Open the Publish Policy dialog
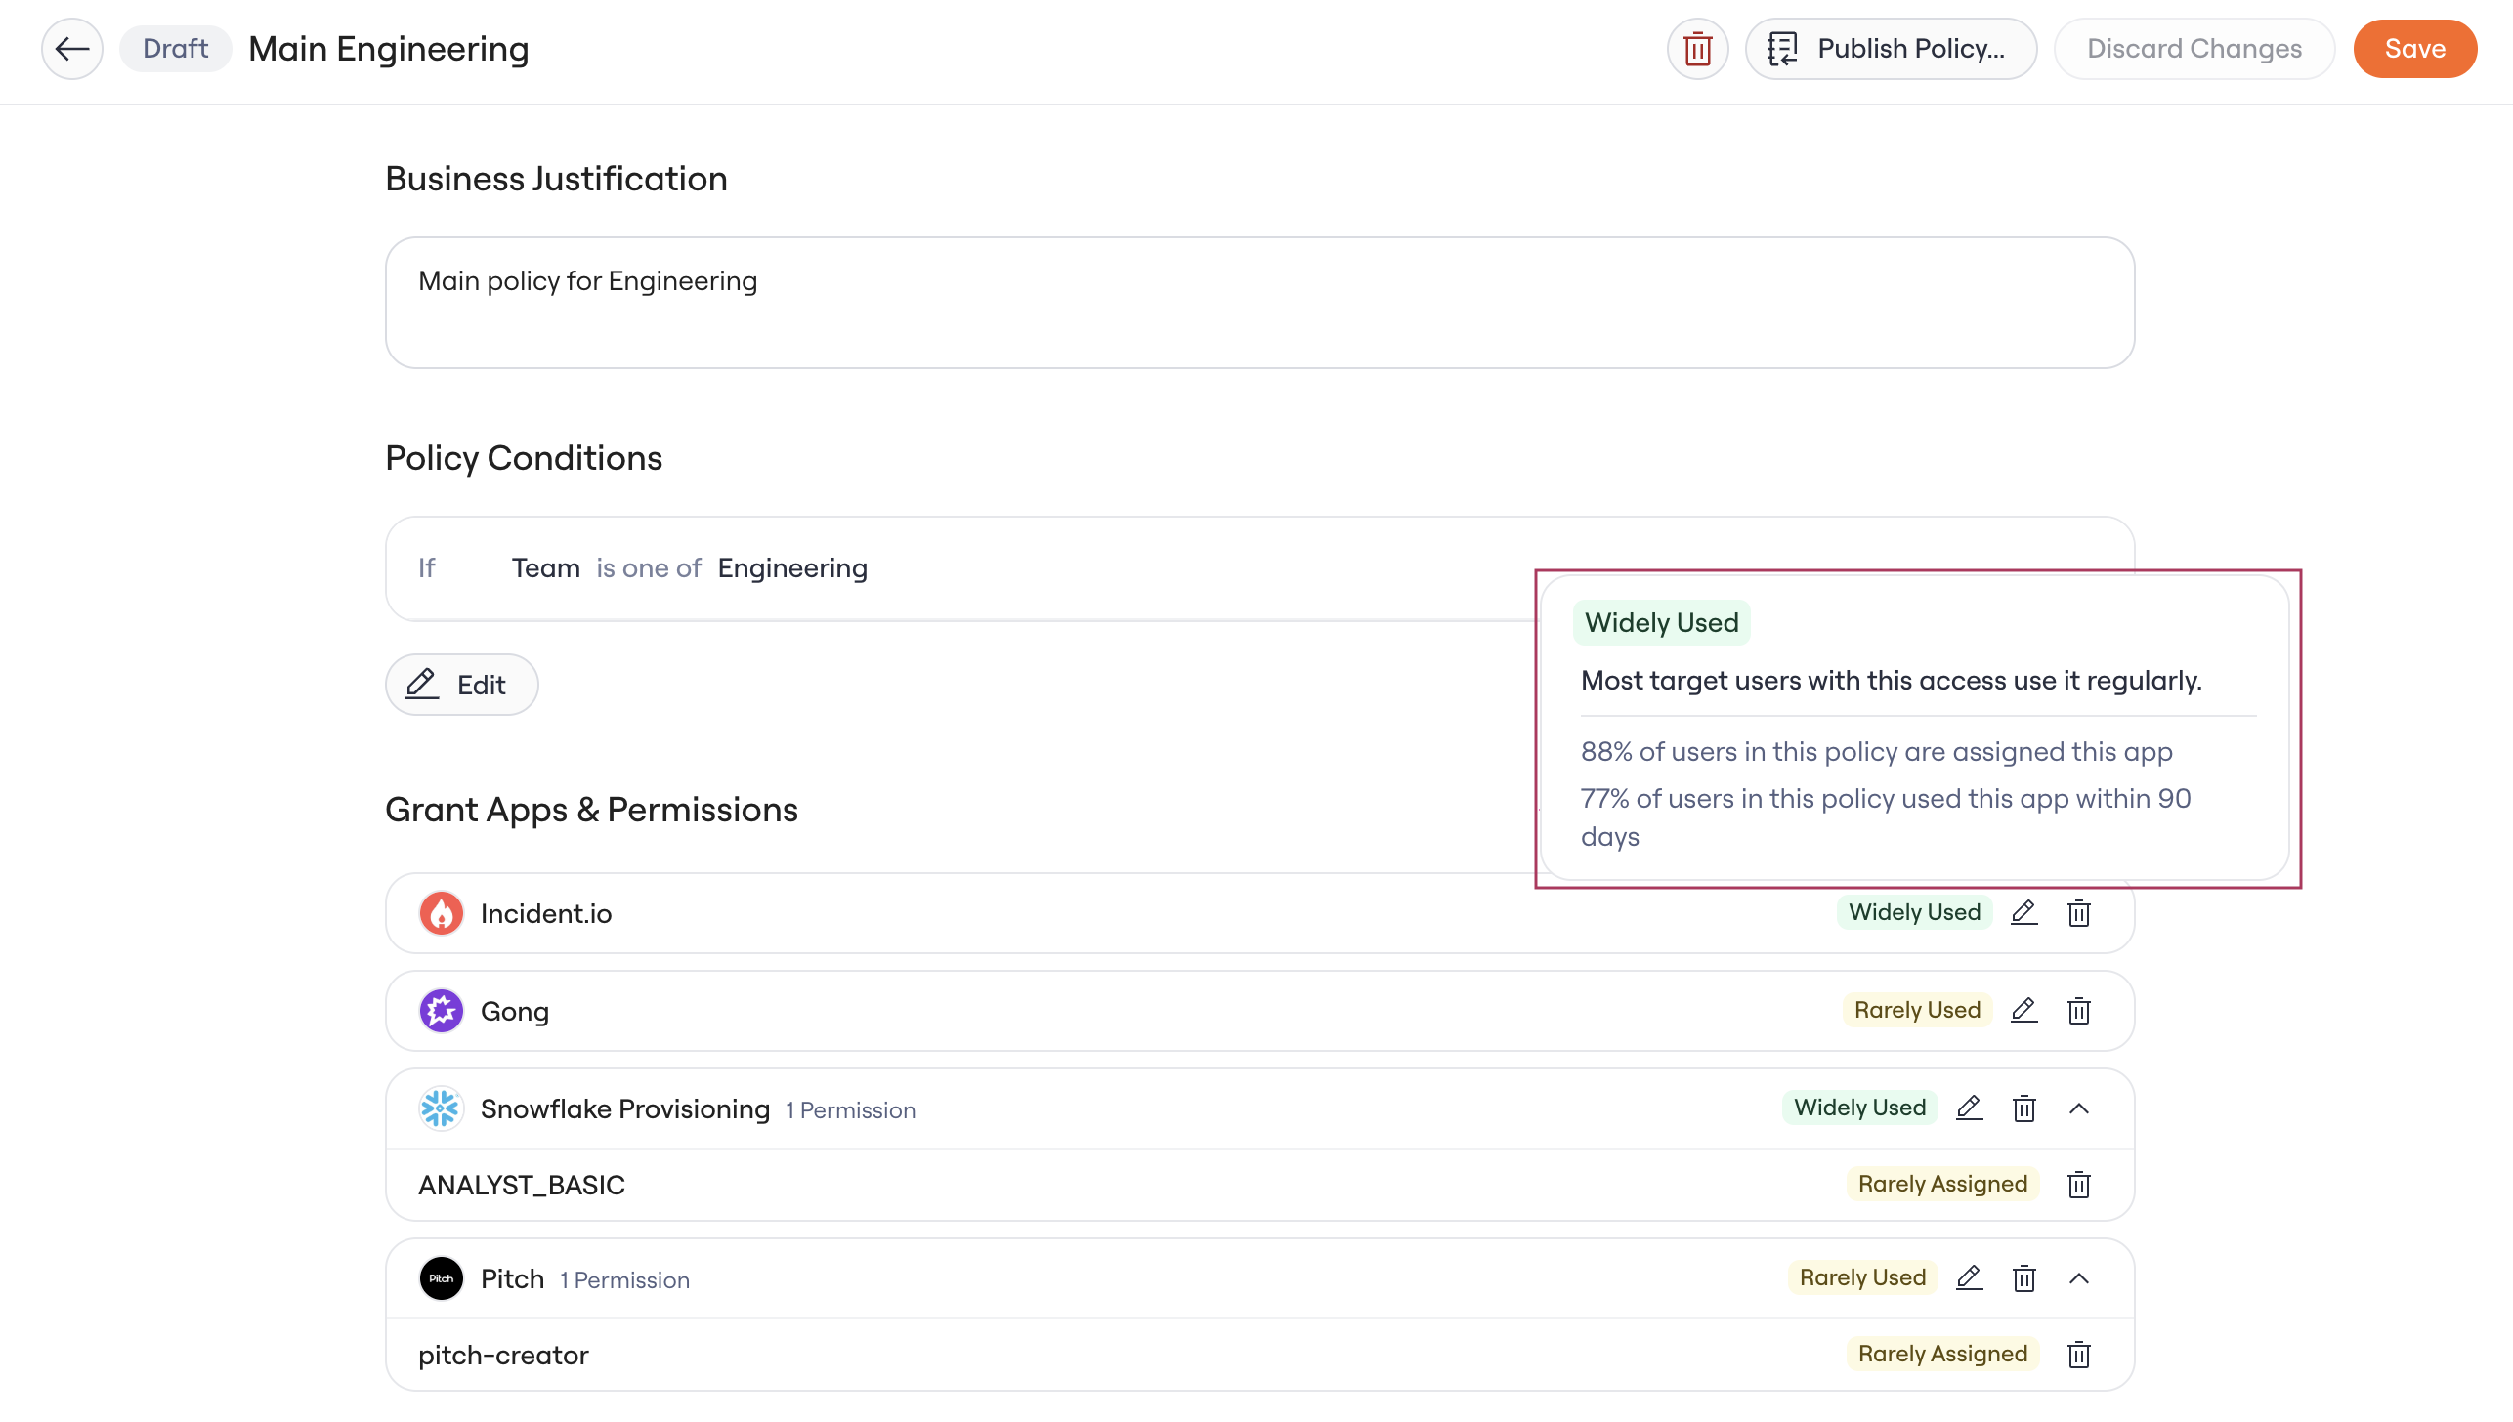 click(1892, 49)
